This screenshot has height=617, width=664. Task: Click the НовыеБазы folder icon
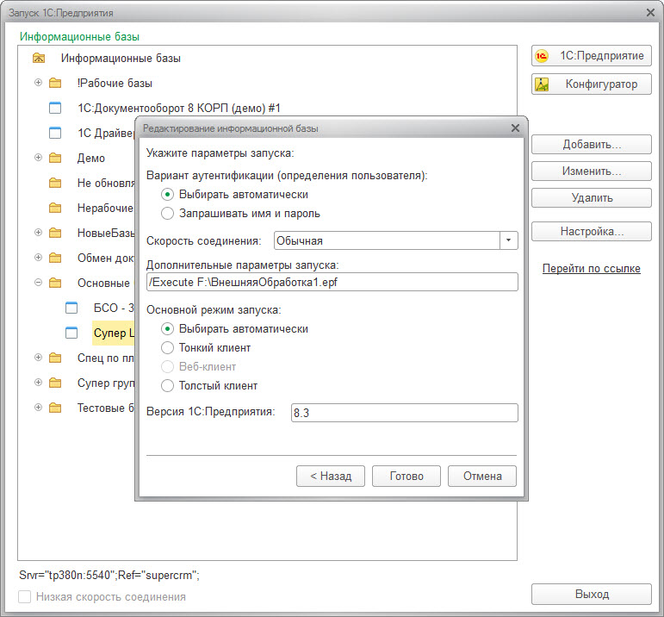point(55,233)
